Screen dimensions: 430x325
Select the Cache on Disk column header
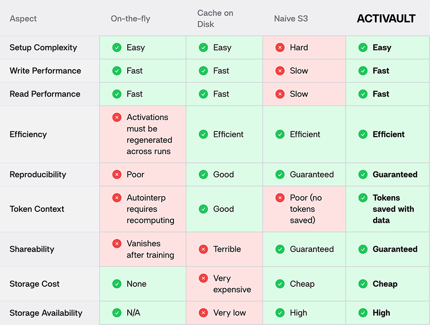coord(215,19)
